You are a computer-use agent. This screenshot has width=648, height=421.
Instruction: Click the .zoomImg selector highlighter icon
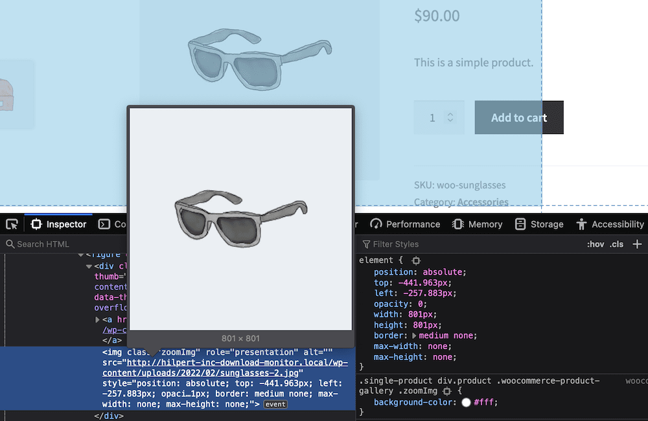point(446,391)
